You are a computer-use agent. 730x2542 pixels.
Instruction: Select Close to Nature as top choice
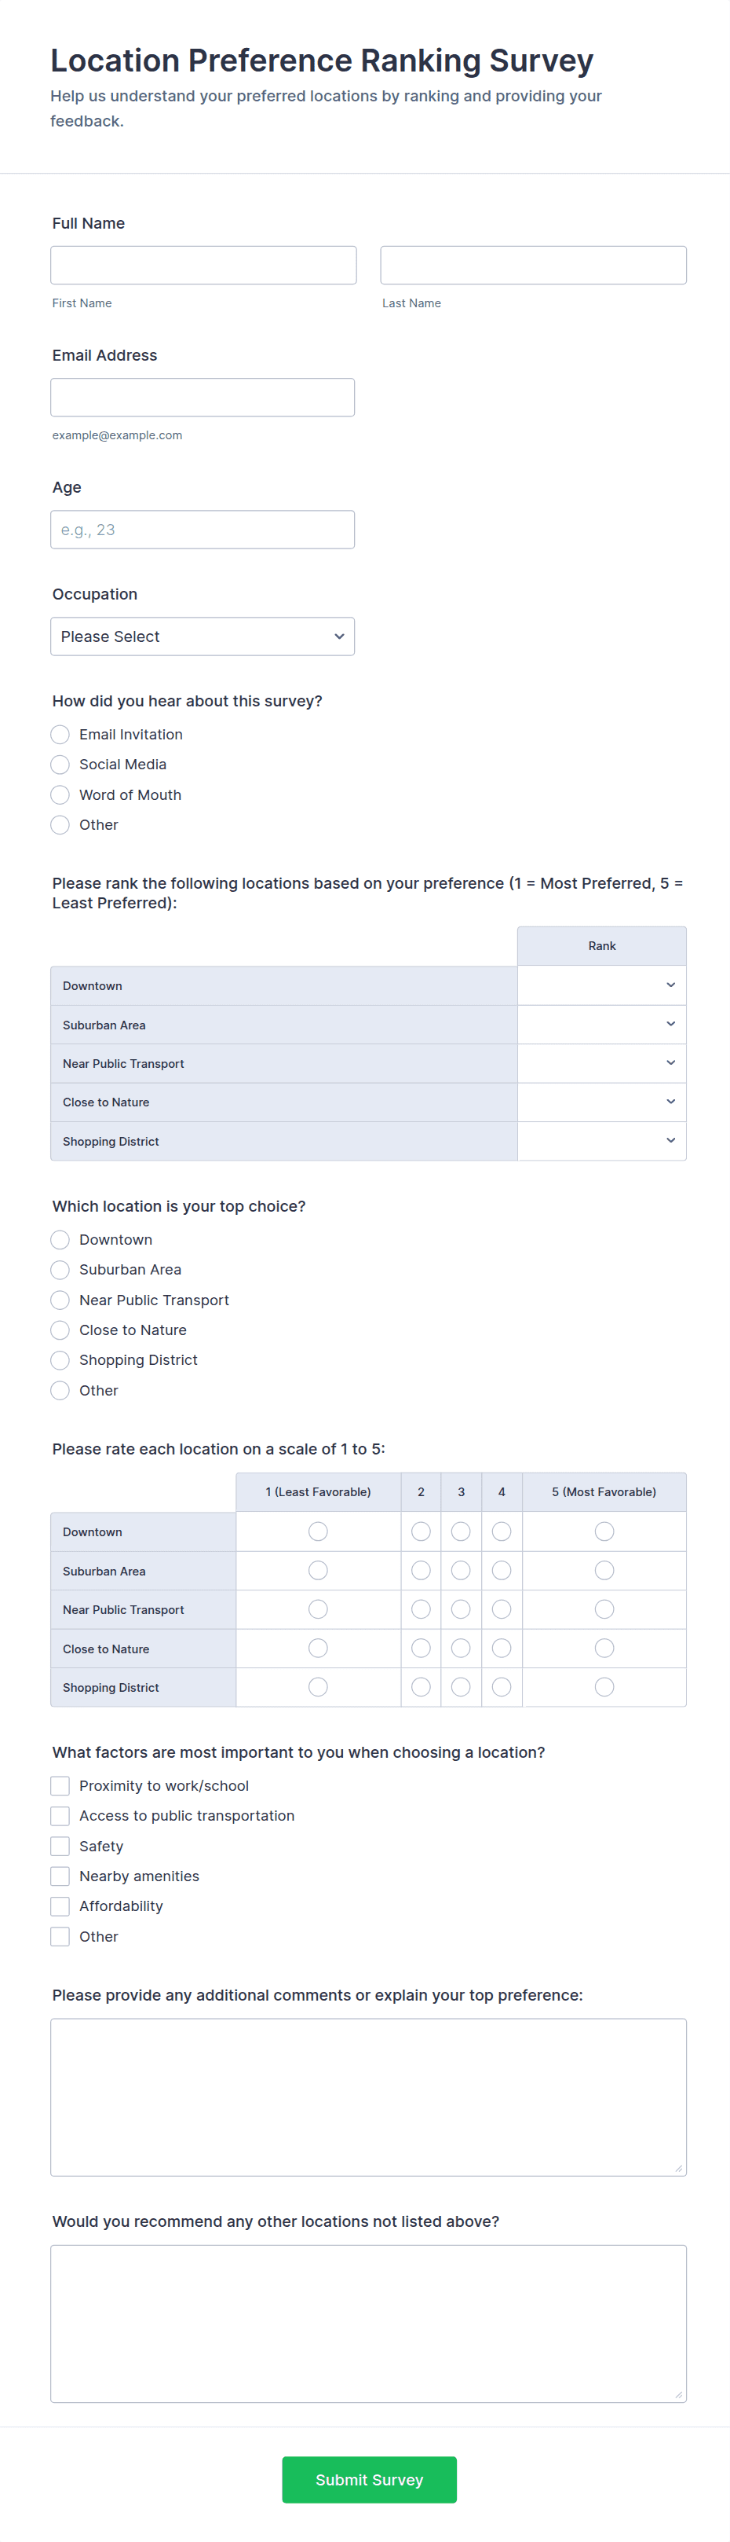pos(60,1330)
